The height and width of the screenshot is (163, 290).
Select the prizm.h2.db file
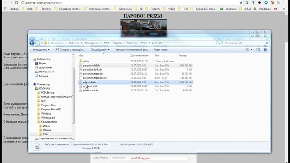(135, 82)
